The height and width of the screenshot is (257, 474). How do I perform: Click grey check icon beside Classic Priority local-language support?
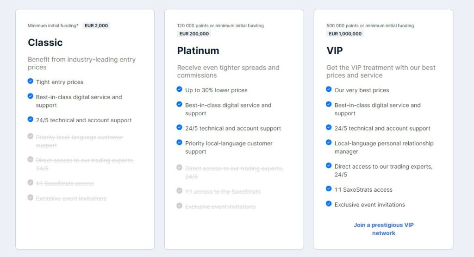30,136
